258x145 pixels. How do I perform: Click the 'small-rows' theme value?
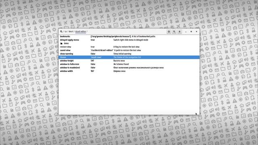pyautogui.click(x=96, y=57)
